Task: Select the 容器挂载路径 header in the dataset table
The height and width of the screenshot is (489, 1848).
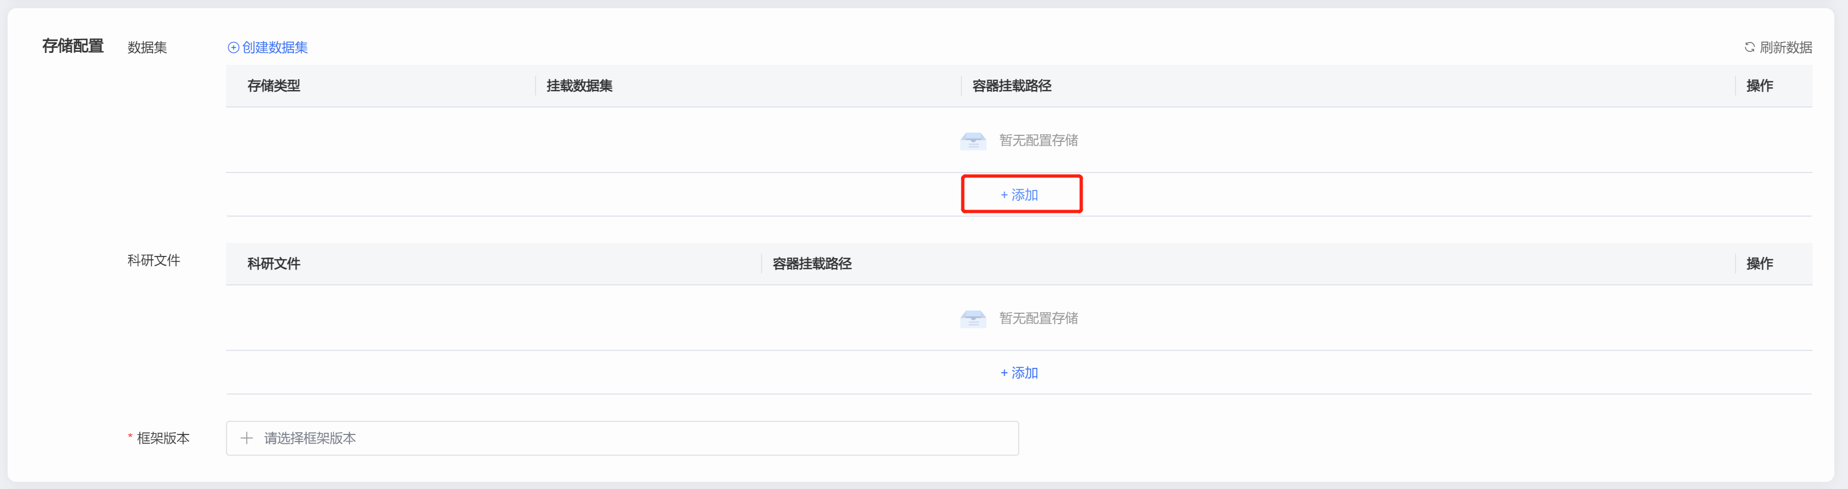Action: click(1012, 86)
